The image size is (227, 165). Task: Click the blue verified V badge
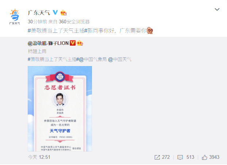coord(55,13)
